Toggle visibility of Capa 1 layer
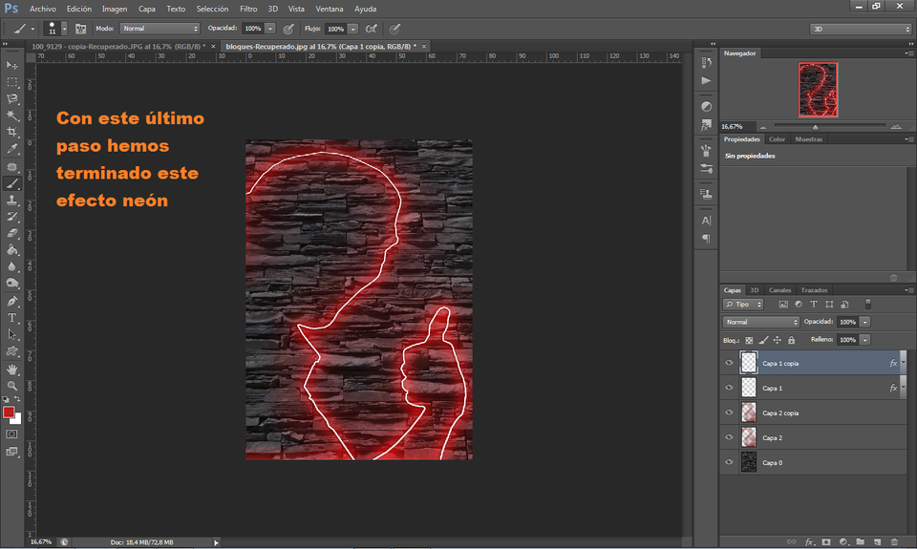The height and width of the screenshot is (549, 917). point(729,388)
